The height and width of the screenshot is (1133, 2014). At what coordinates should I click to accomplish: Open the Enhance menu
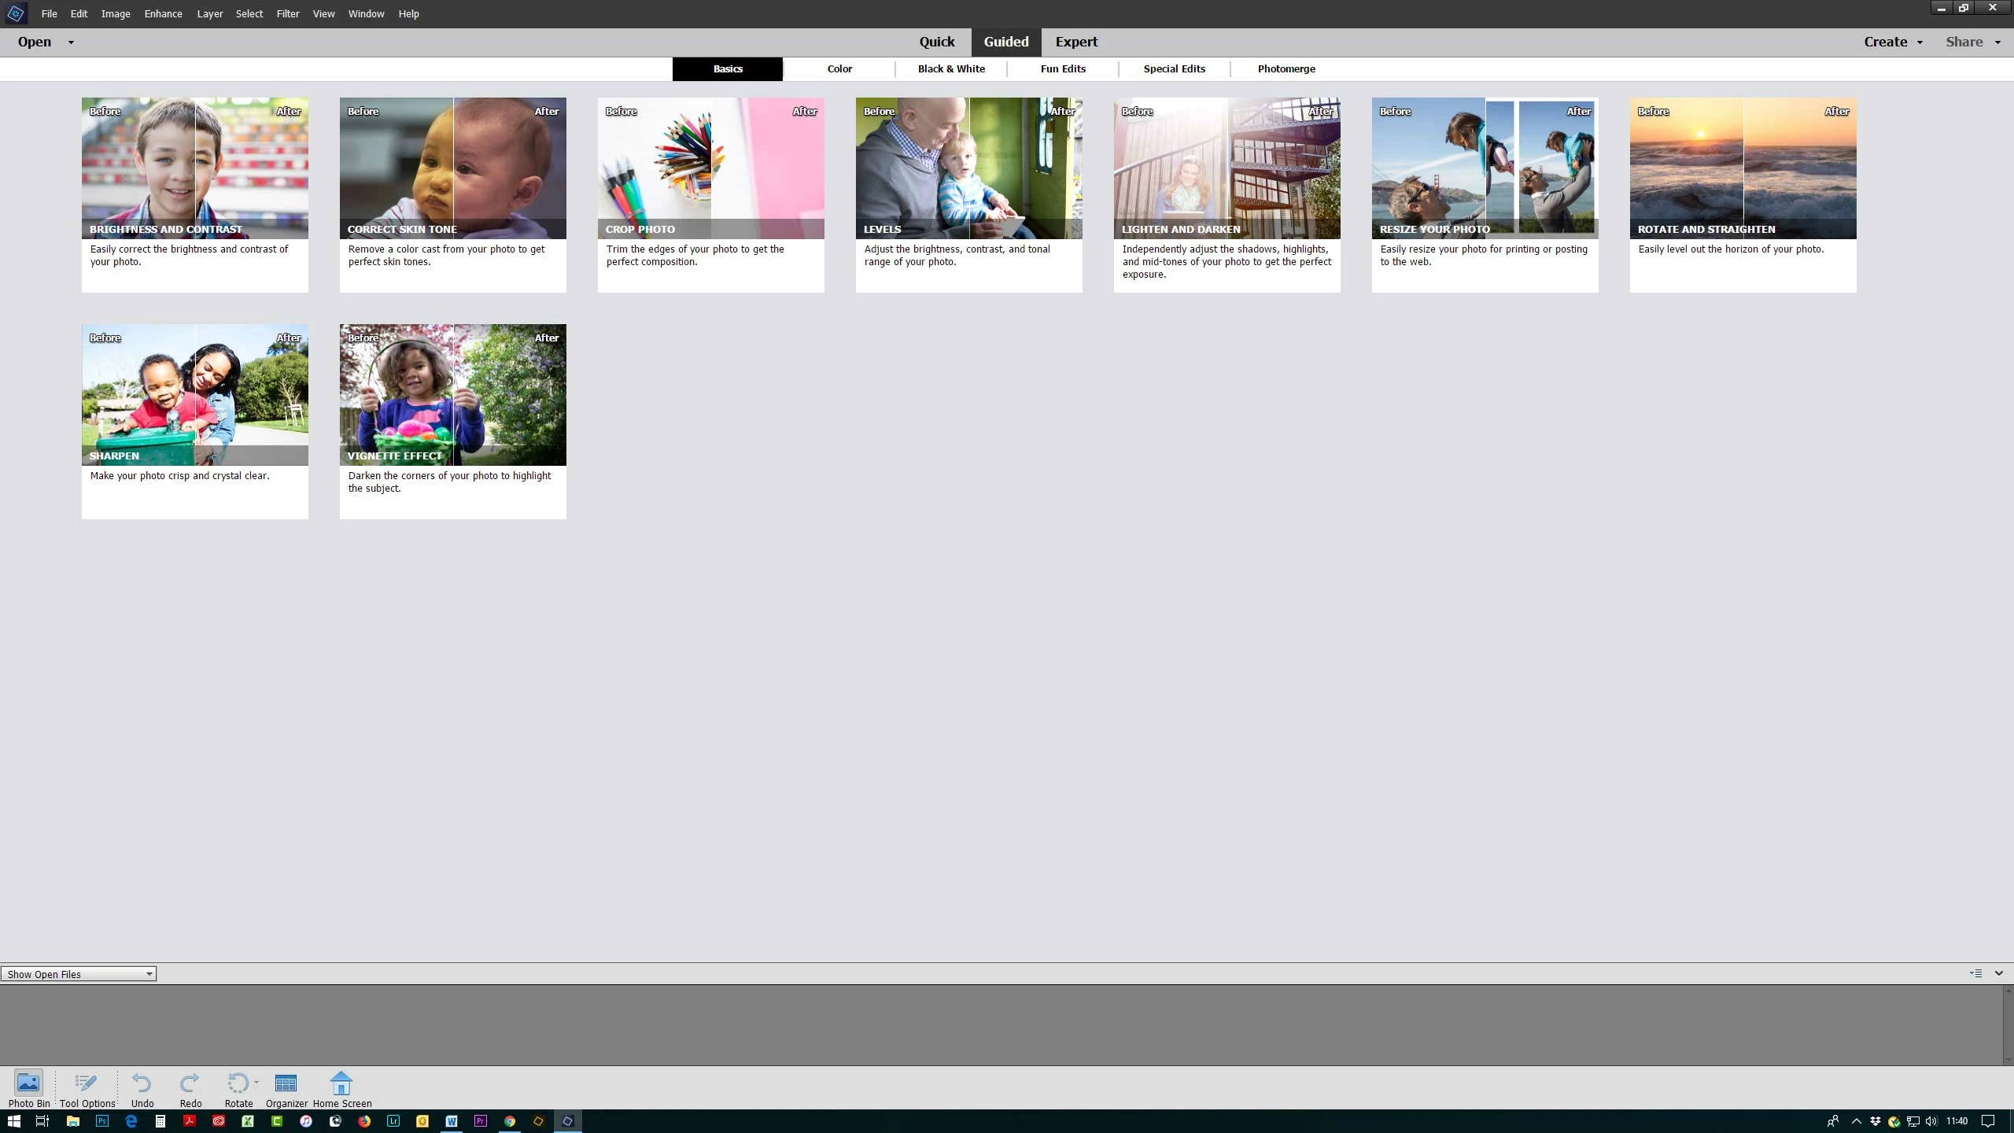point(163,13)
